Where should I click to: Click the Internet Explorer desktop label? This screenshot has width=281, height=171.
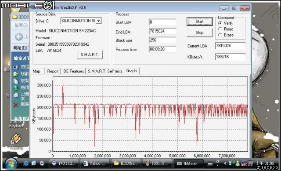coord(16,124)
